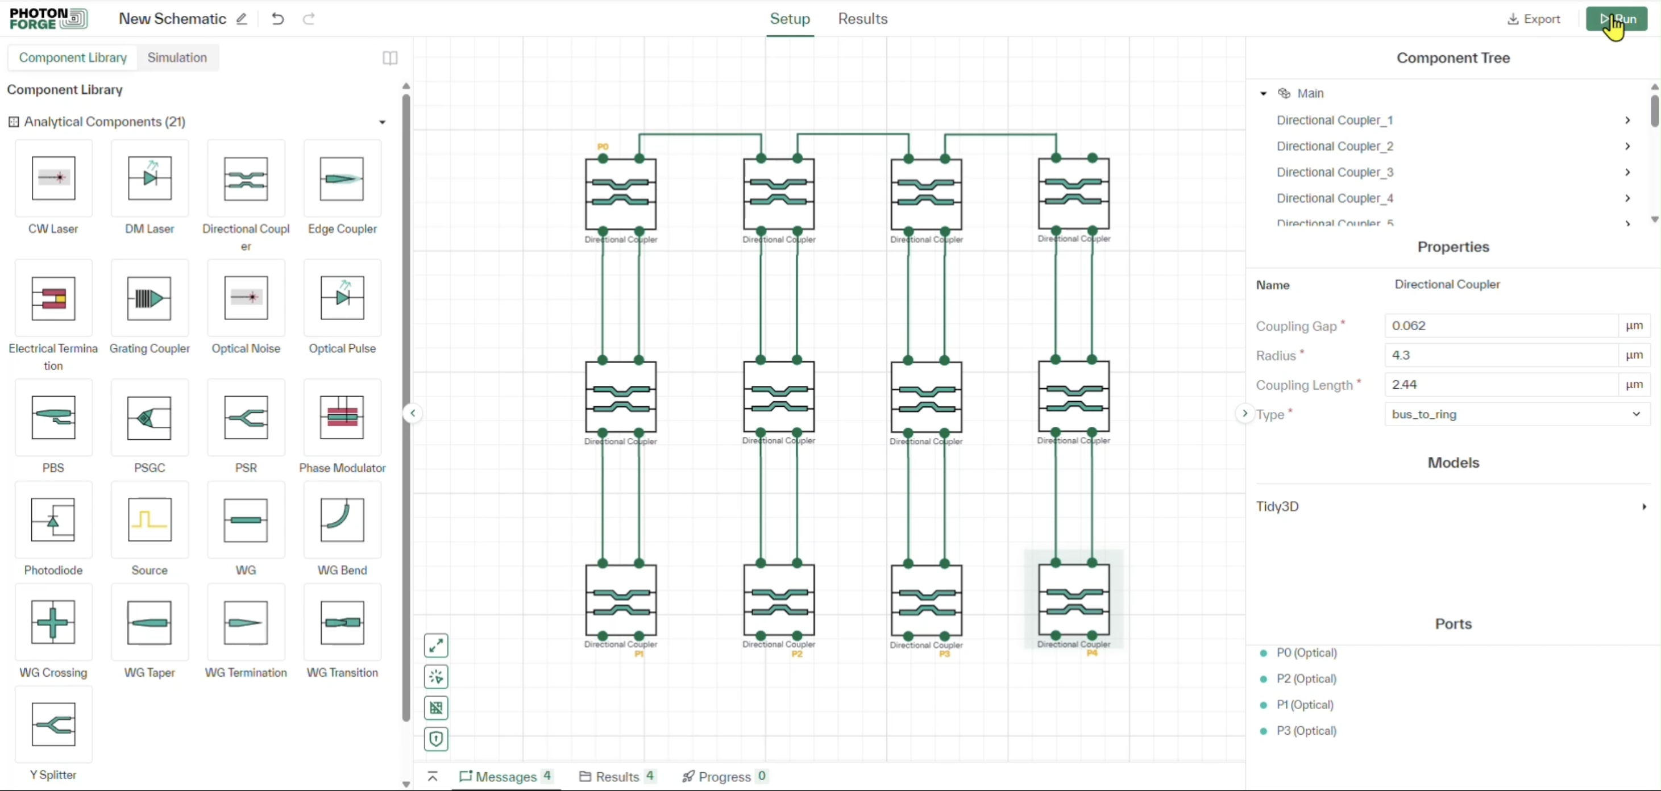Viewport: 1661px width, 791px height.
Task: Open the Simulation tab
Action: [x=177, y=57]
